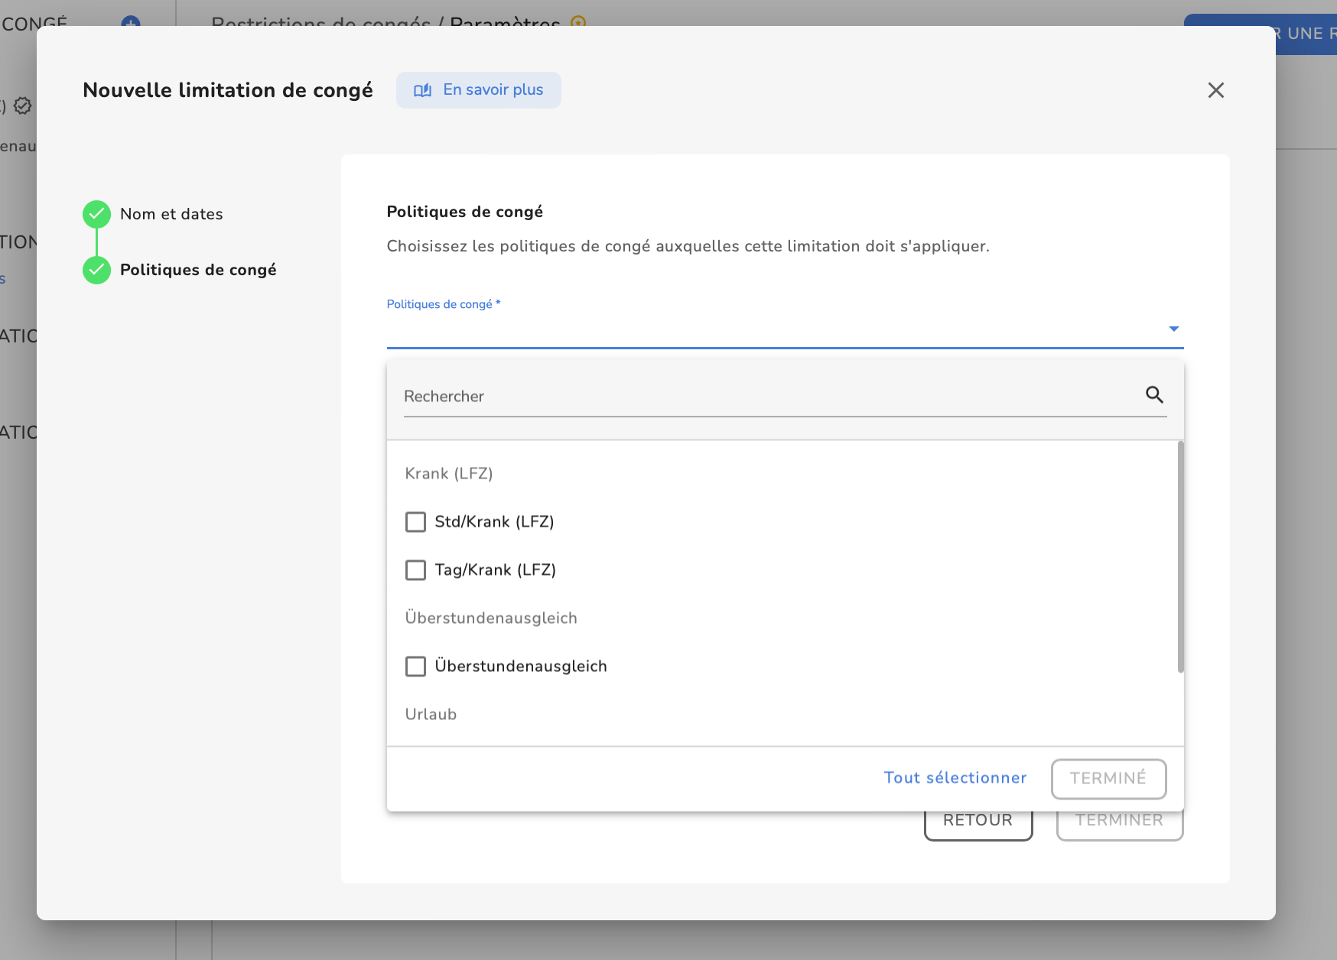Tick the Tag/Krank (LFZ) checkbox
Image resolution: width=1337 pixels, height=960 pixels.
click(x=415, y=570)
